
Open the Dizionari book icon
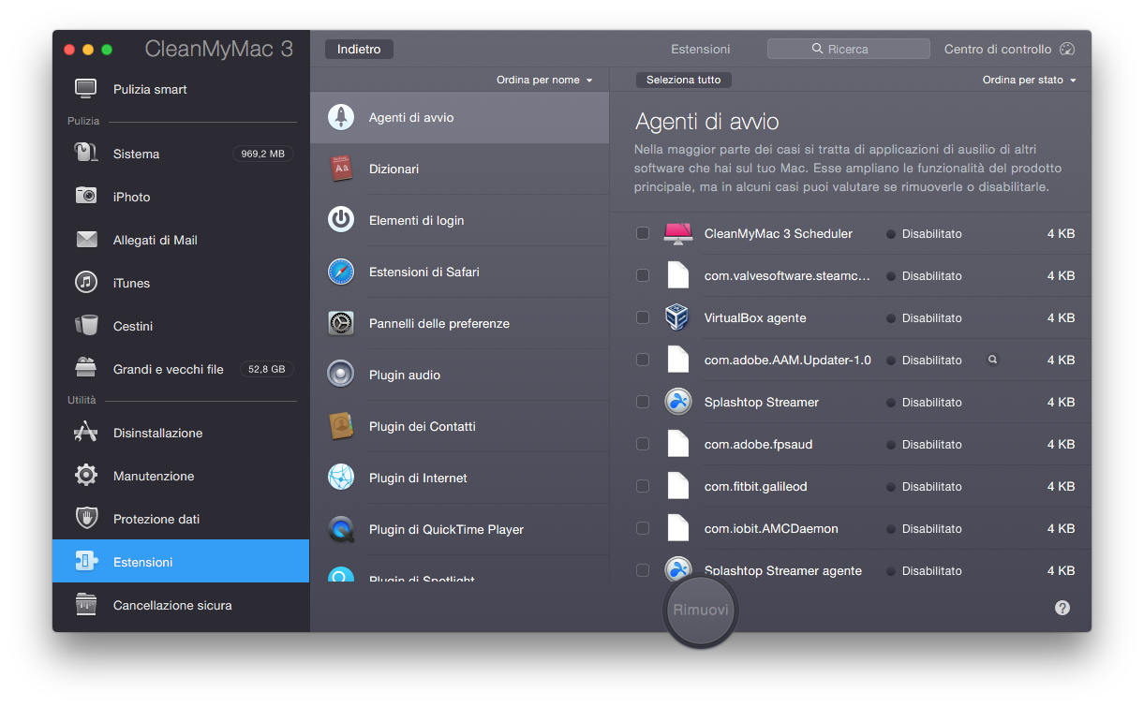pyautogui.click(x=341, y=169)
